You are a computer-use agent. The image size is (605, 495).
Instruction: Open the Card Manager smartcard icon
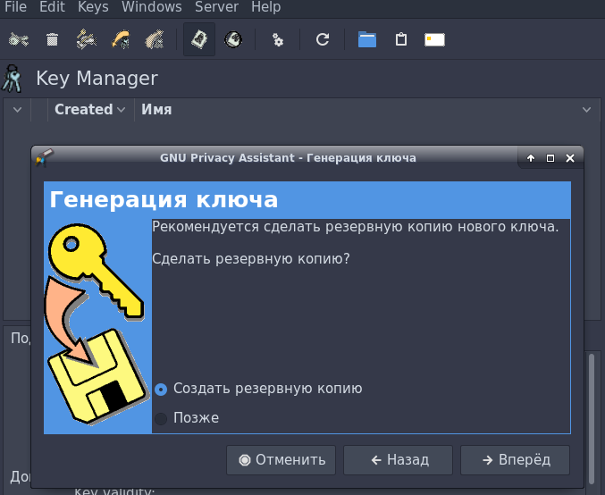(435, 39)
